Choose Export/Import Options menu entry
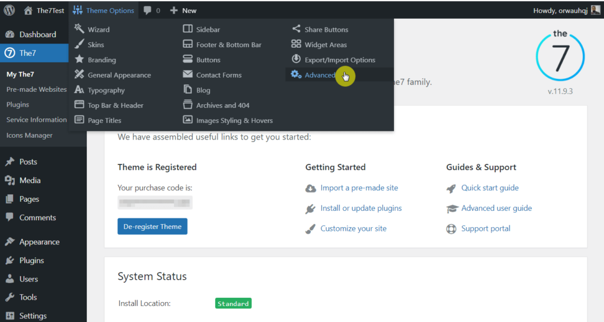This screenshot has height=322, width=604. tap(340, 60)
